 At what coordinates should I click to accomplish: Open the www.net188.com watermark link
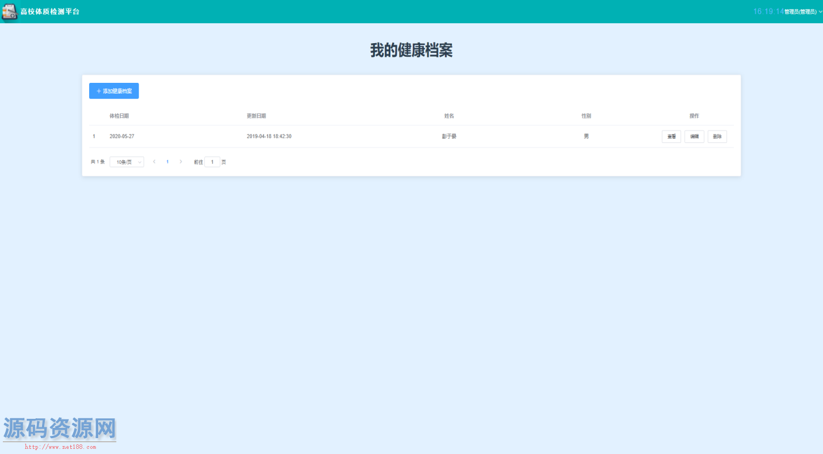(61, 447)
